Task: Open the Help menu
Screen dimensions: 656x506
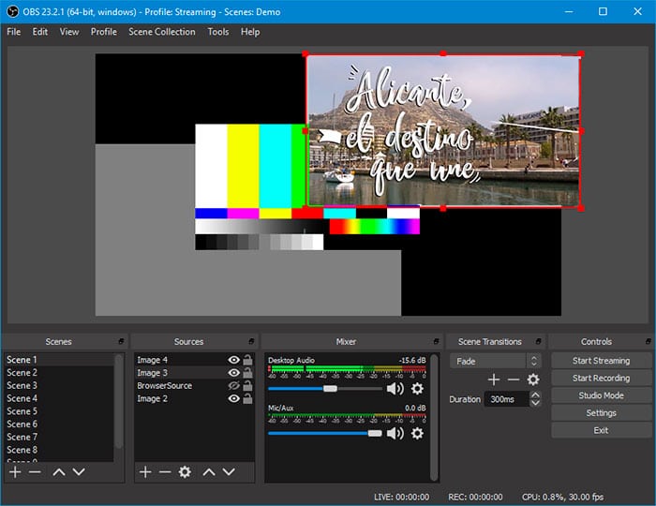Action: tap(250, 32)
